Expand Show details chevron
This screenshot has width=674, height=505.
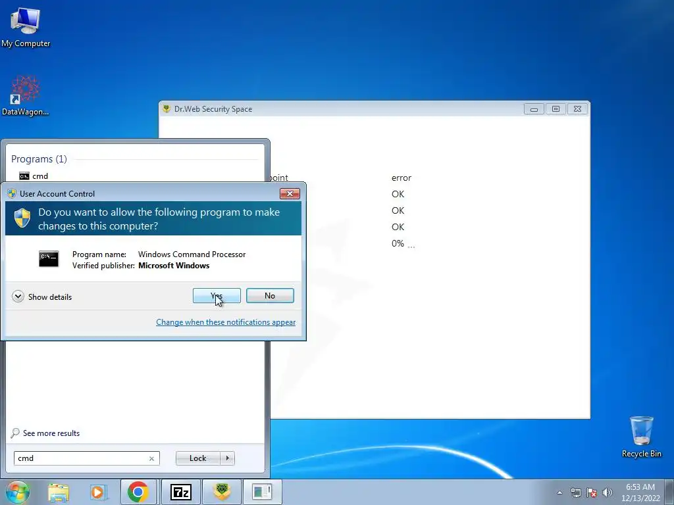18,297
